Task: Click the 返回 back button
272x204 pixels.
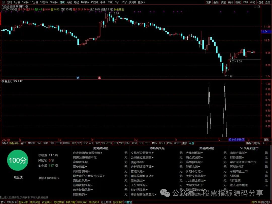Action: 268,2
